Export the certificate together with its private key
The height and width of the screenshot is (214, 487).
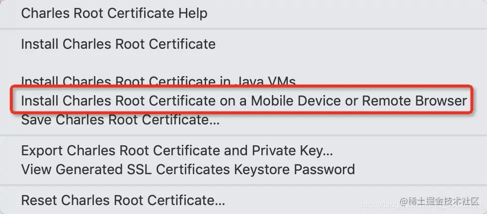click(177, 150)
